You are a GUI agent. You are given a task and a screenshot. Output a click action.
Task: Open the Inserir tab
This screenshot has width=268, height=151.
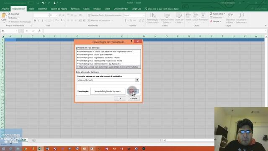pos(31,9)
